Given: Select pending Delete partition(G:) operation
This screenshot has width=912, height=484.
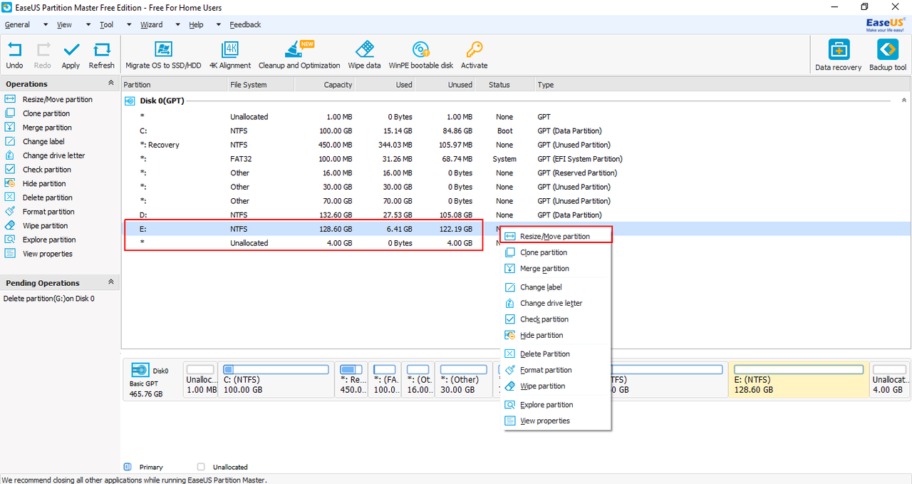Looking at the screenshot, I should [x=49, y=299].
